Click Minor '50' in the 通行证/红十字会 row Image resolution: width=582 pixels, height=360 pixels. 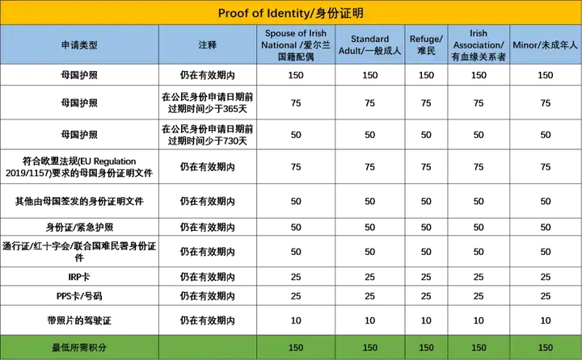pos(546,252)
